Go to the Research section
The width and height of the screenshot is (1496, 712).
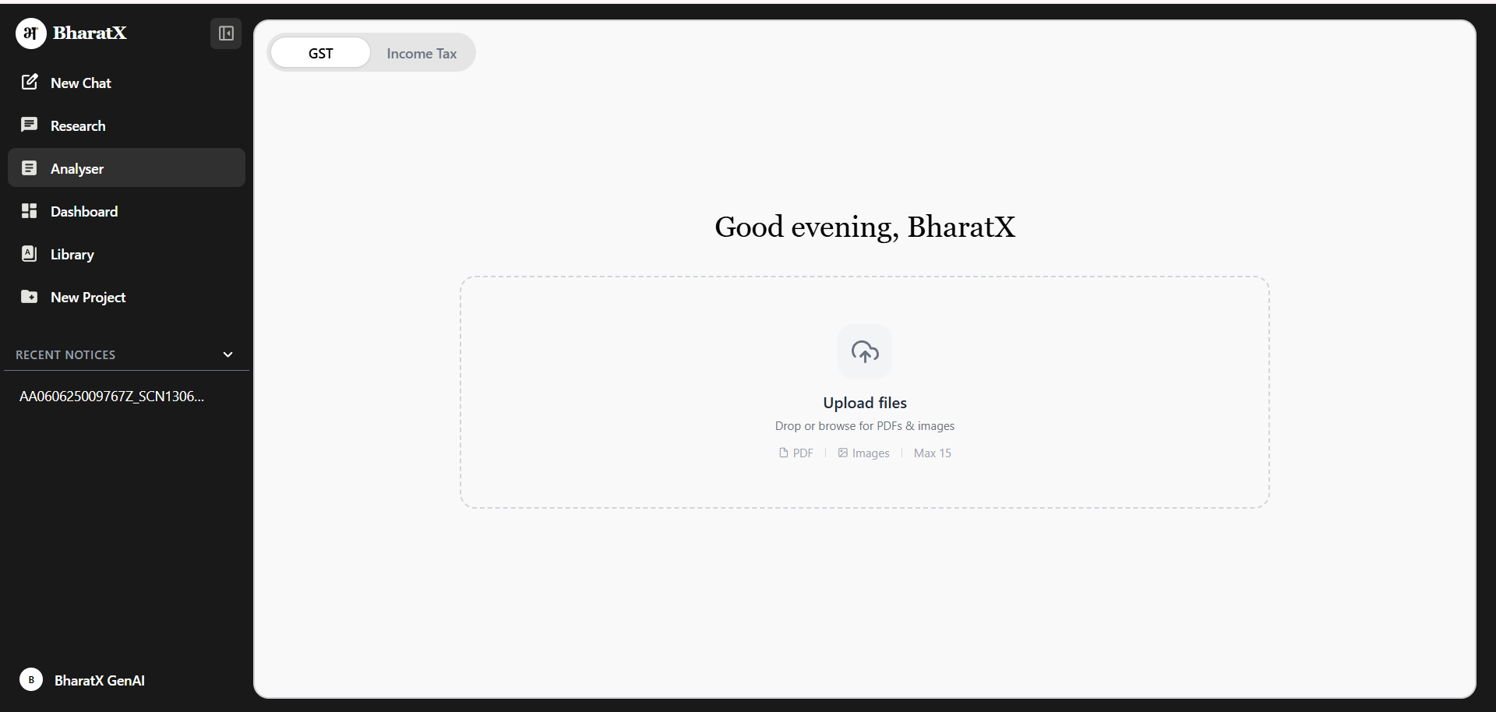pyautogui.click(x=126, y=125)
